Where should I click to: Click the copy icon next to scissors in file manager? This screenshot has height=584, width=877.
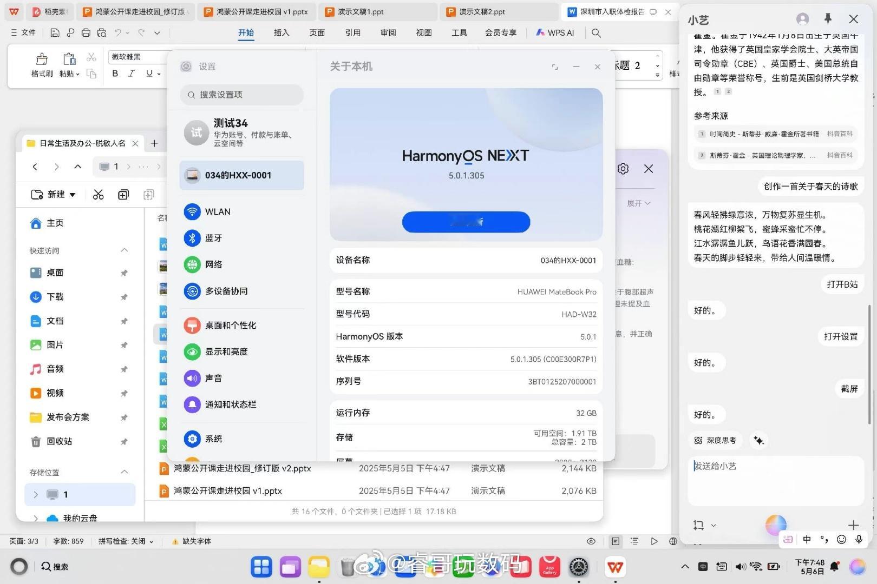coord(123,195)
